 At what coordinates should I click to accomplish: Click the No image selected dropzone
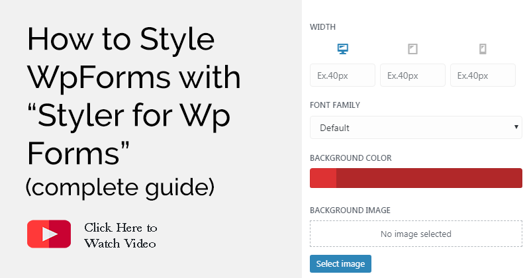point(416,234)
